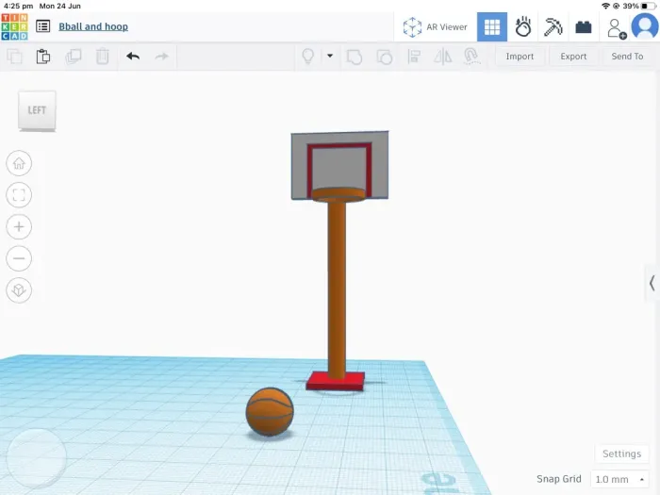
Task: Open Bricks mode
Action: click(x=584, y=27)
